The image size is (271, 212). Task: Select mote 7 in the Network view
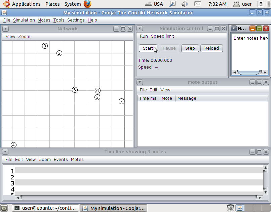121,101
